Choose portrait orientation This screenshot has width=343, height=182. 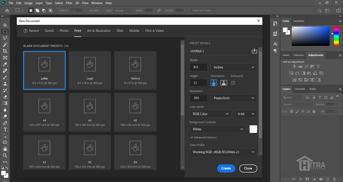pyautogui.click(x=214, y=83)
